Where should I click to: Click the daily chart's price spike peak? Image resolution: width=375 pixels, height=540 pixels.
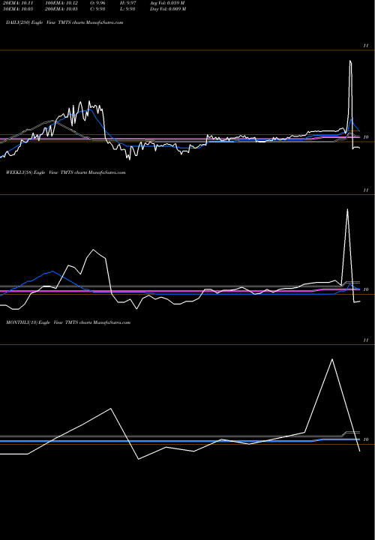(350, 61)
